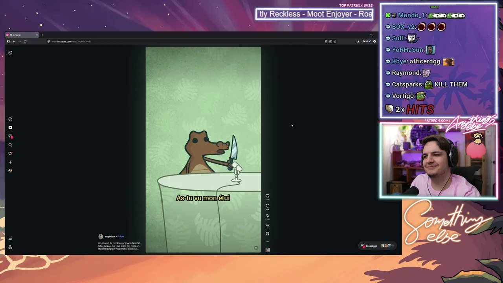Follow the stophdeux account
The height and width of the screenshot is (283, 503).
pos(121,237)
